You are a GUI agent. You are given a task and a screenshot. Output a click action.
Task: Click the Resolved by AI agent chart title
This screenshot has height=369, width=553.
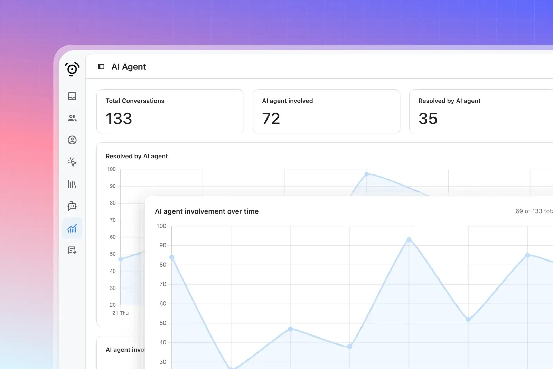click(137, 156)
